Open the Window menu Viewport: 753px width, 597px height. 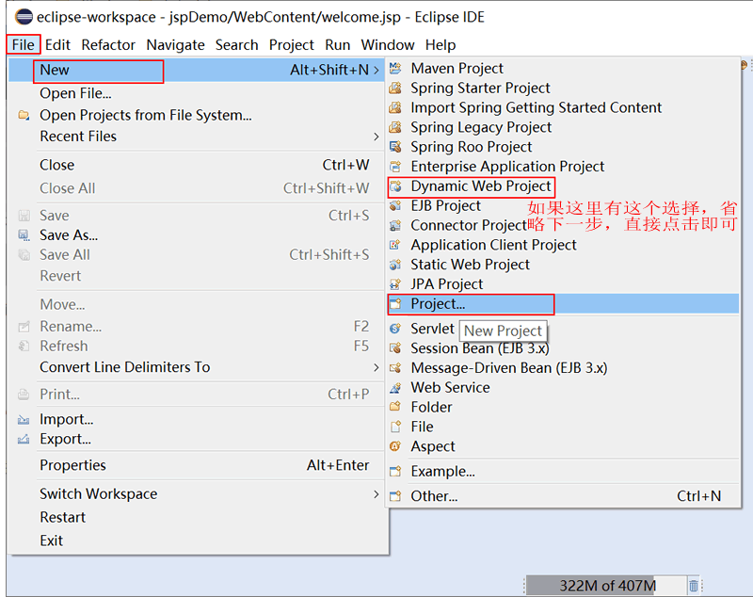[x=388, y=44]
